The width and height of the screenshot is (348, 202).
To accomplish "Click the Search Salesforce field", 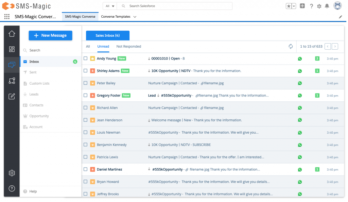I will pos(175,6).
